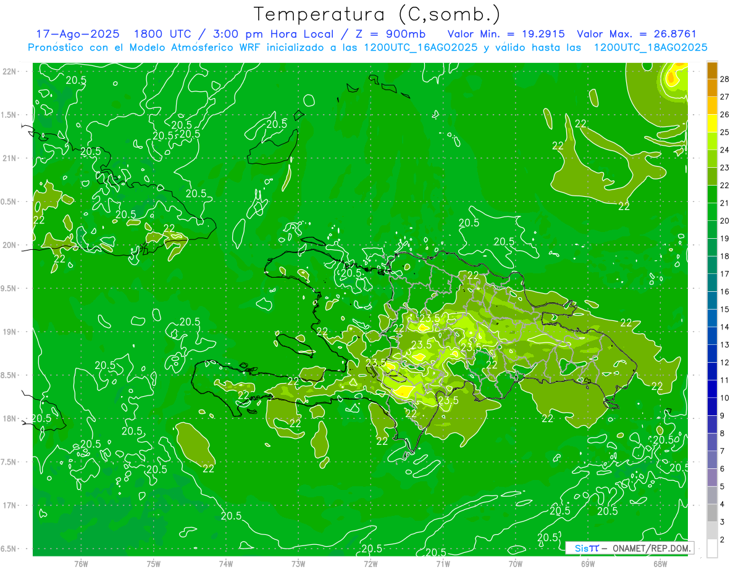This screenshot has height=572, width=741.
Task: Click the title 'Temperatura (C,somb.)'
Action: pos(377,14)
